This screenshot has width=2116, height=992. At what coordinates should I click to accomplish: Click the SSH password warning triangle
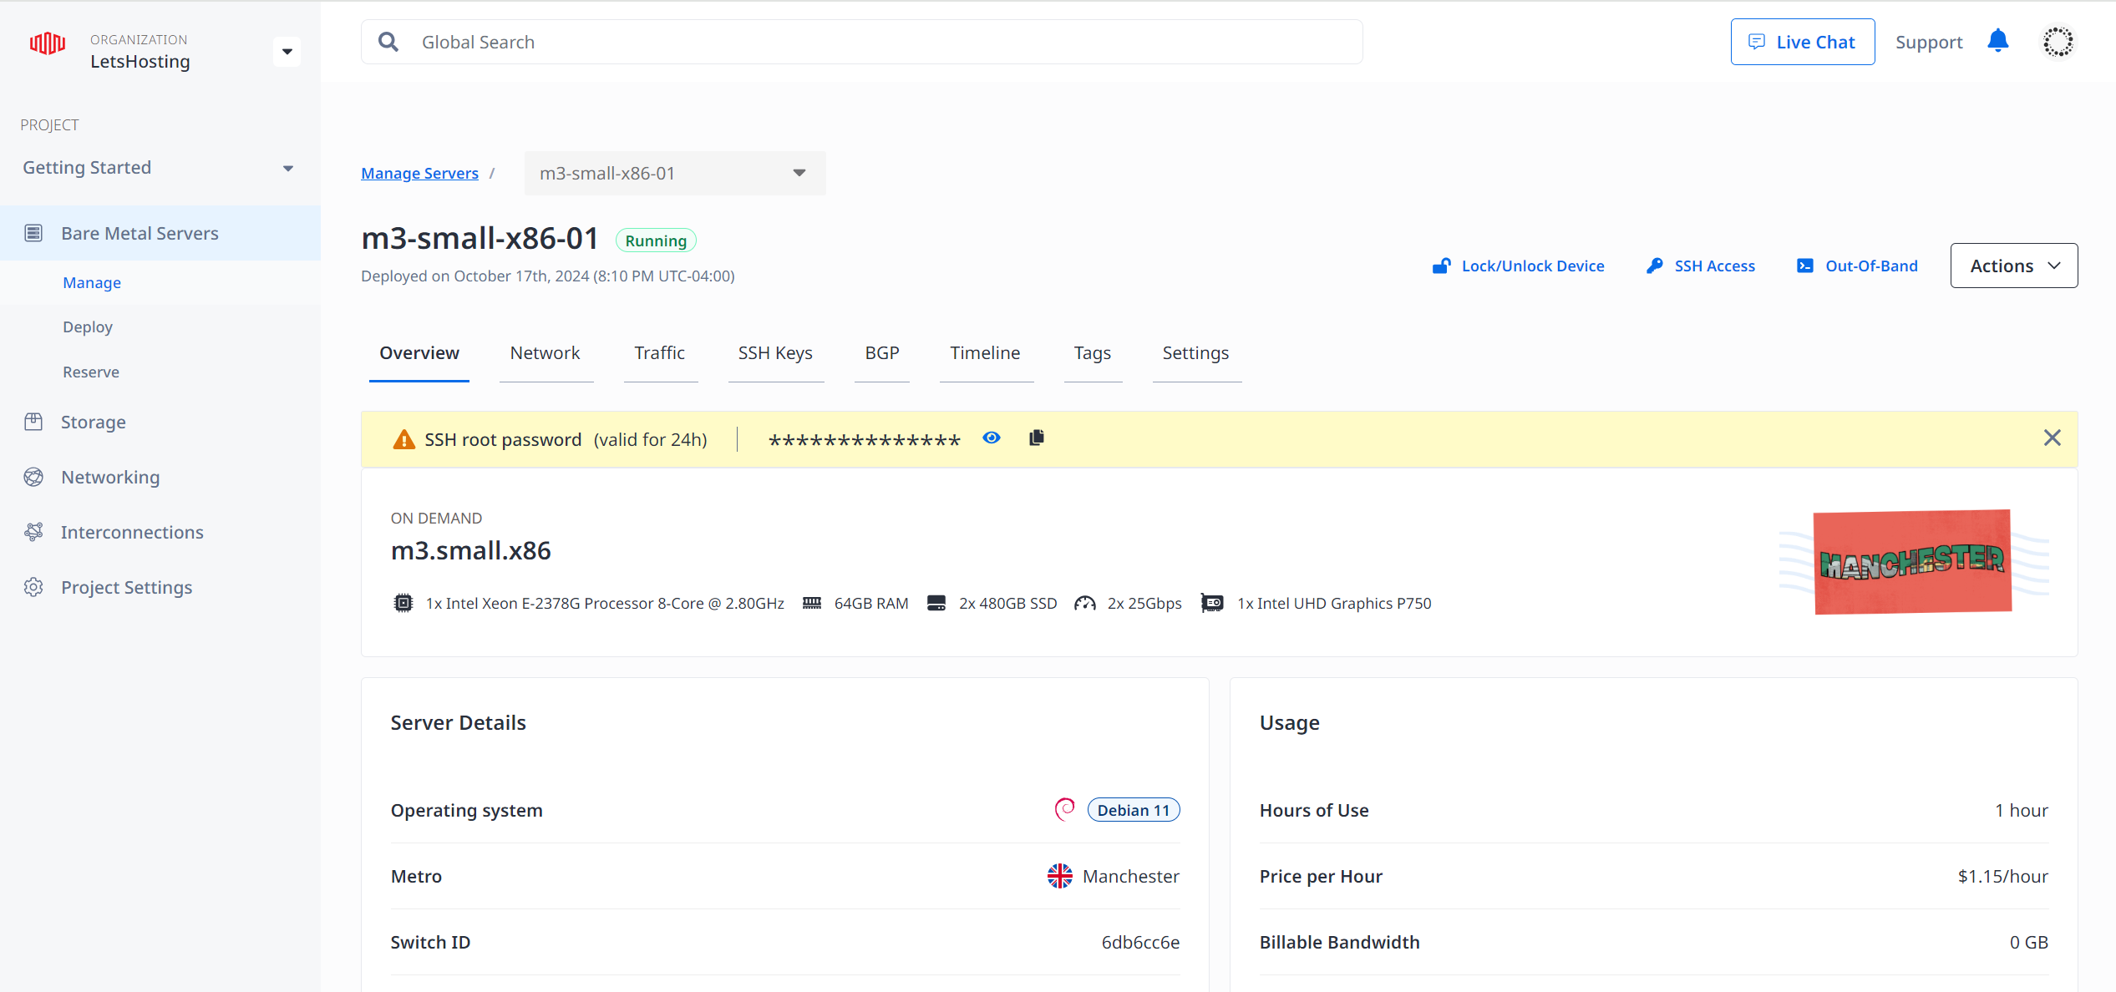point(403,439)
